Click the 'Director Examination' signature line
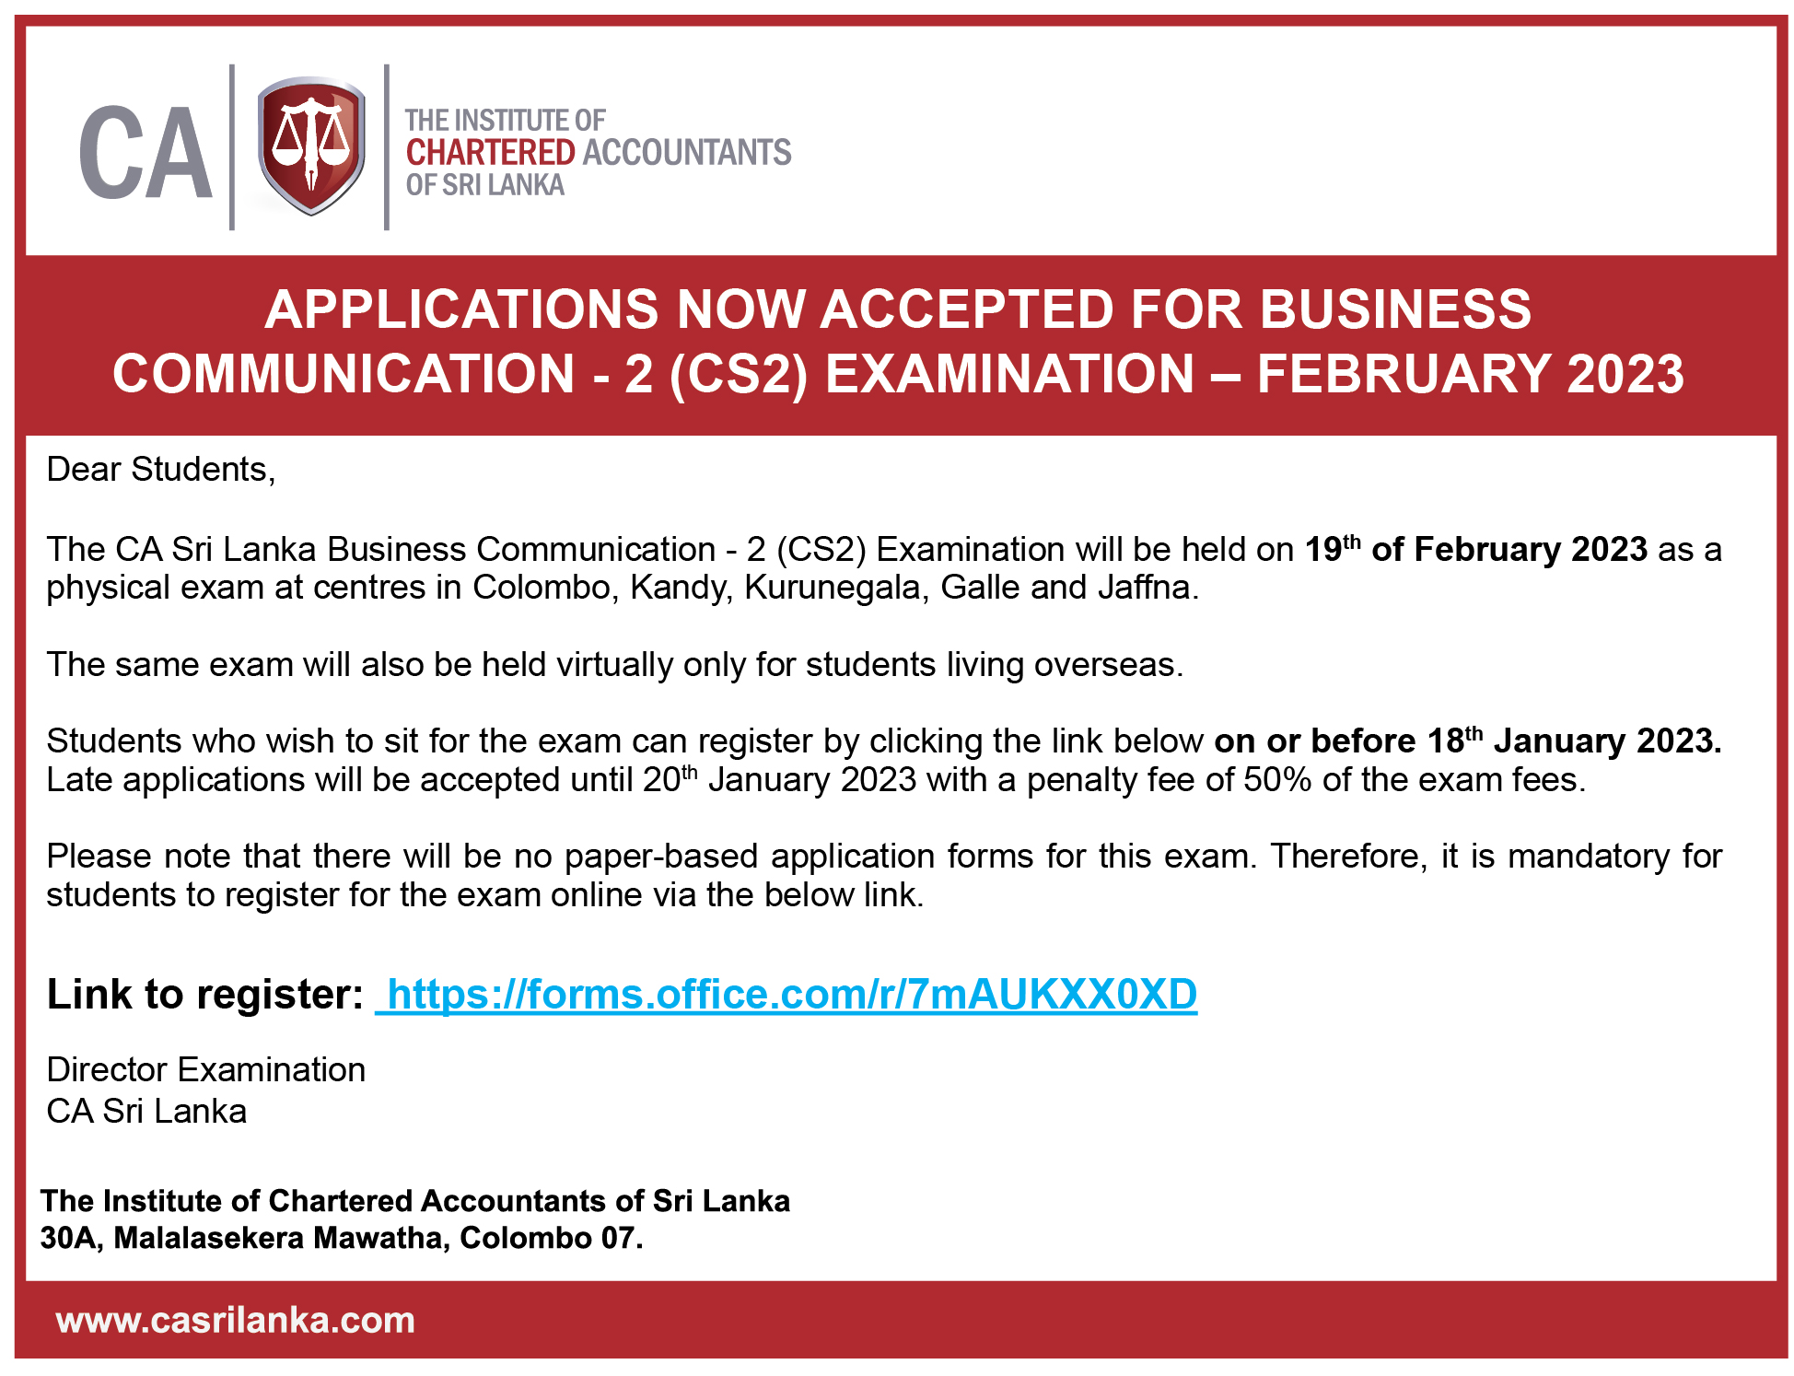Screen dimensions: 1794x1376 (206, 1070)
